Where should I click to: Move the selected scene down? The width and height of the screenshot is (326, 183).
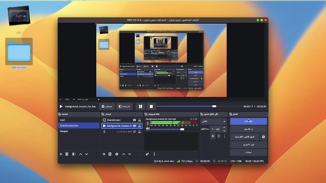pos(87,154)
